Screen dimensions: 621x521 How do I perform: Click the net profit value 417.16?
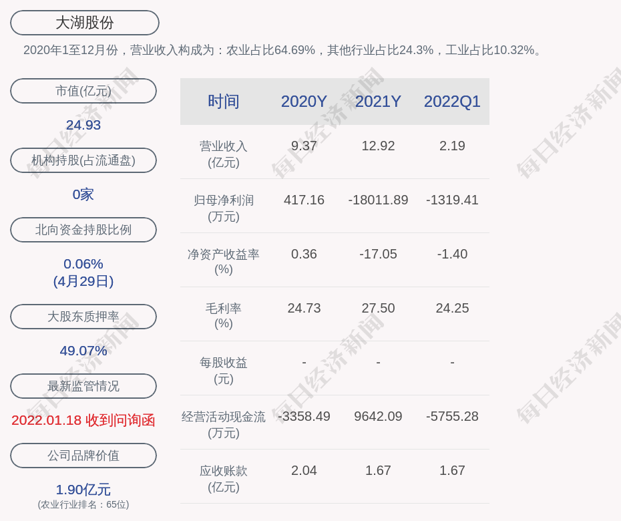click(x=304, y=200)
